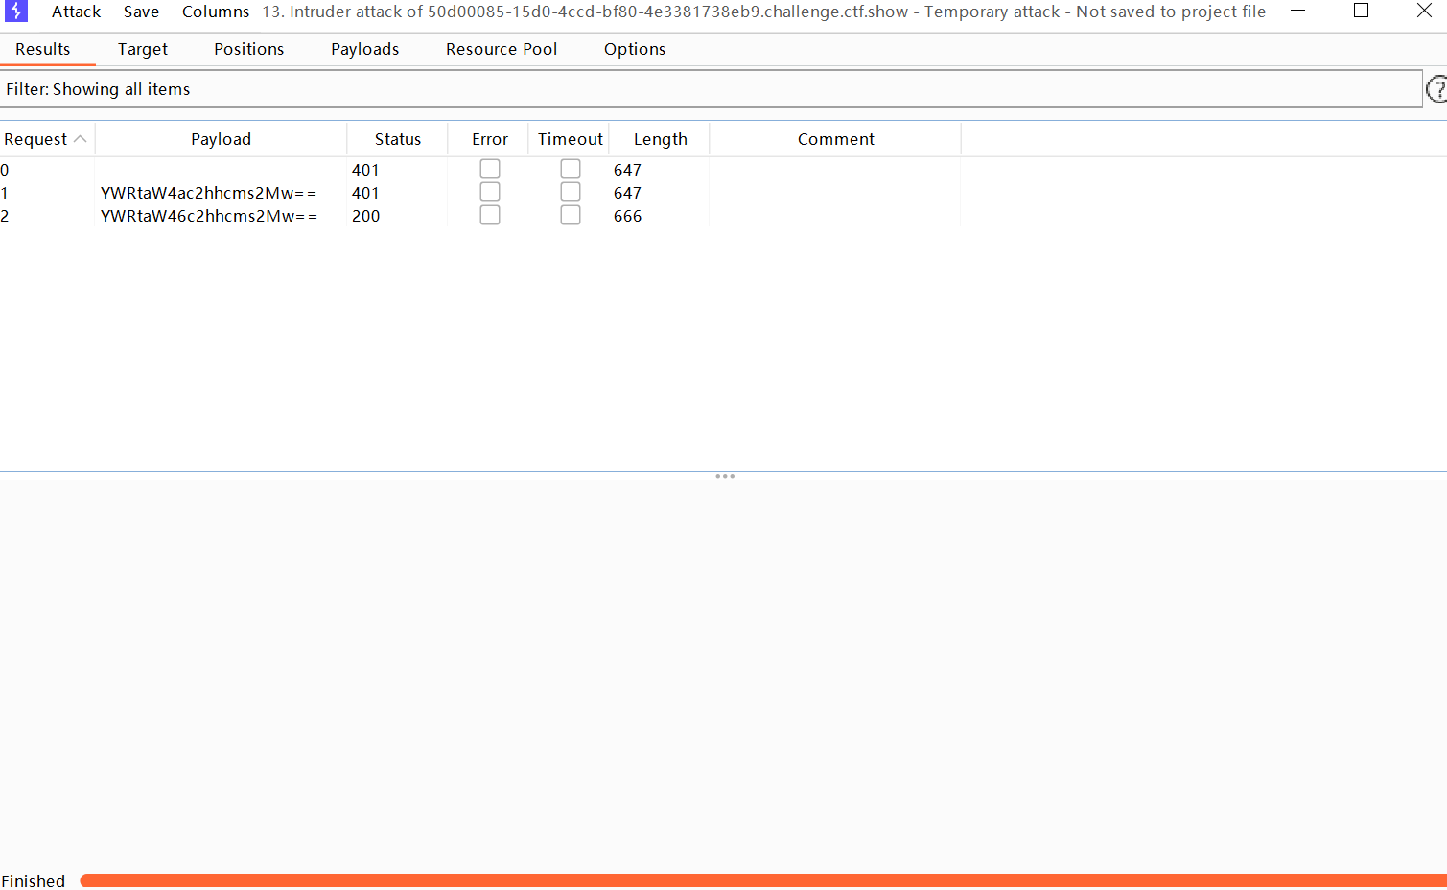Toggle the Error checkbox for request 2

coord(490,215)
